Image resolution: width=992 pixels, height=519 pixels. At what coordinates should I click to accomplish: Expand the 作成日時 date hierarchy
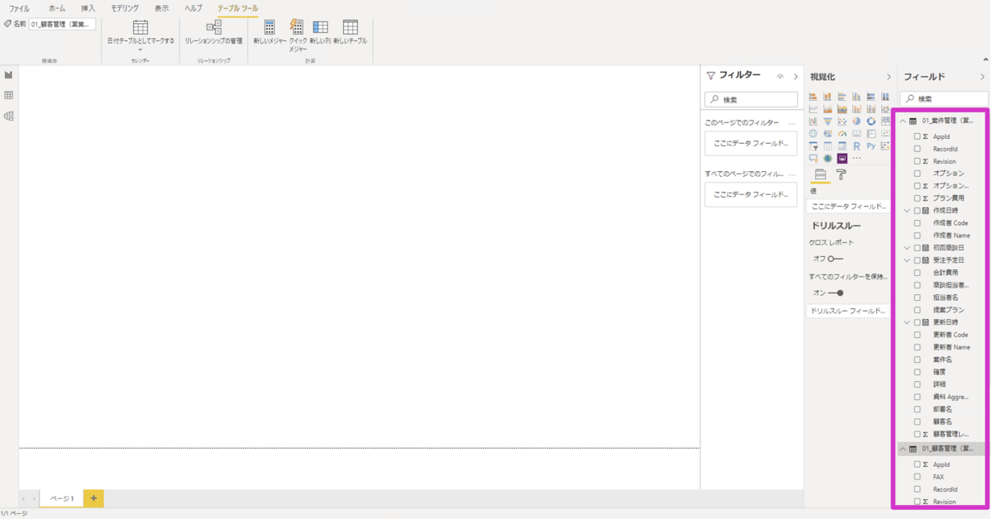tap(907, 211)
